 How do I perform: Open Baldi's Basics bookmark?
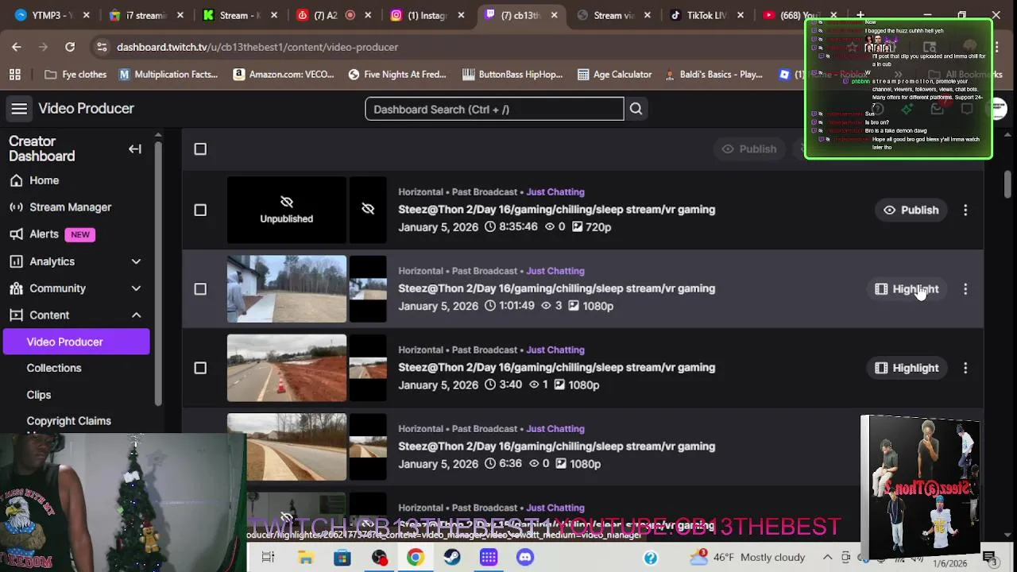(x=713, y=75)
